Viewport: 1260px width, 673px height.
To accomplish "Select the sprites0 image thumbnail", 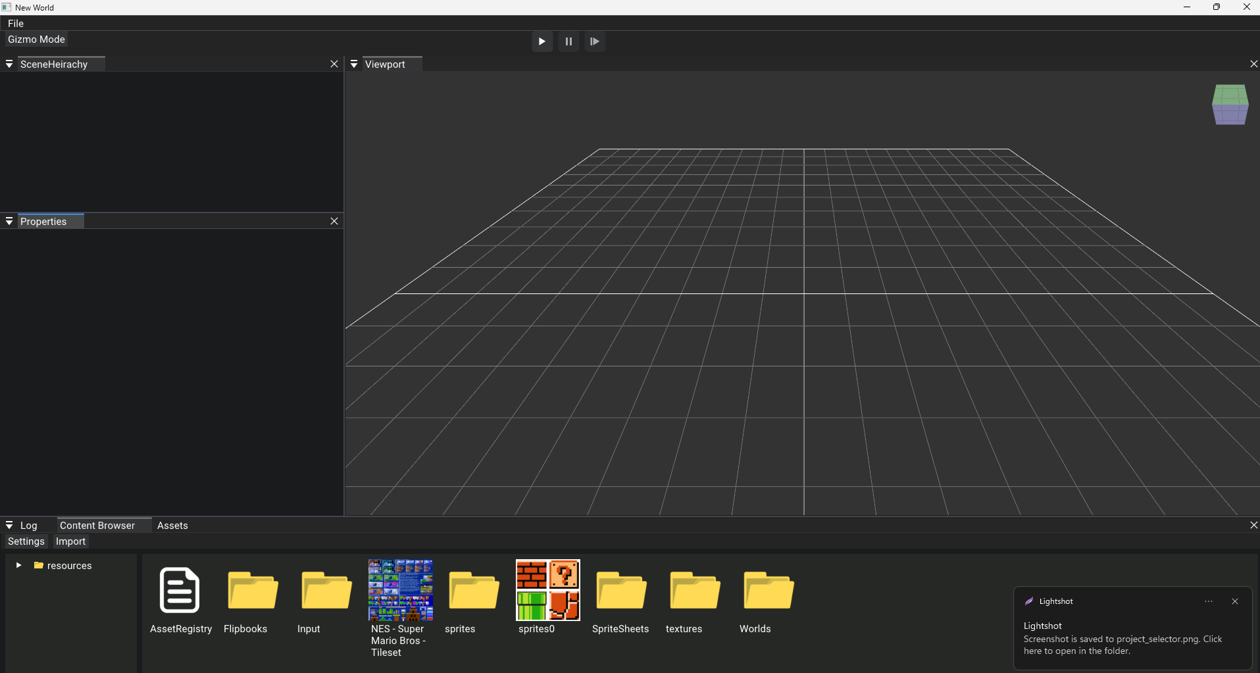I will tap(547, 590).
